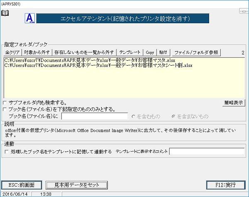Click the テンプレートに表示するコメント input field

[x=207, y=152]
